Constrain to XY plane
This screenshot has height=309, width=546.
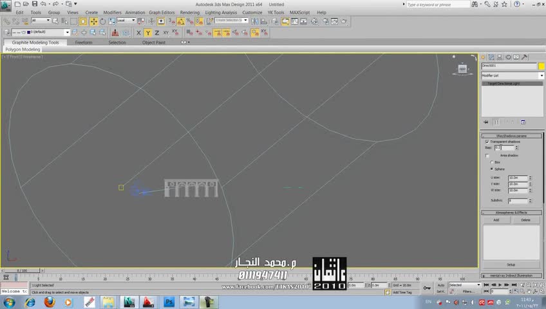click(166, 33)
